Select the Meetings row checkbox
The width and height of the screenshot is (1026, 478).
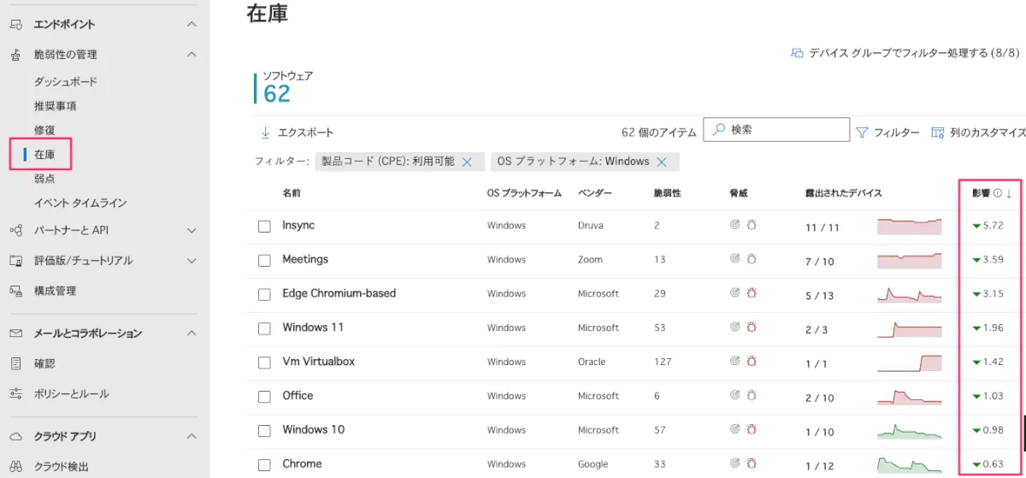264,260
